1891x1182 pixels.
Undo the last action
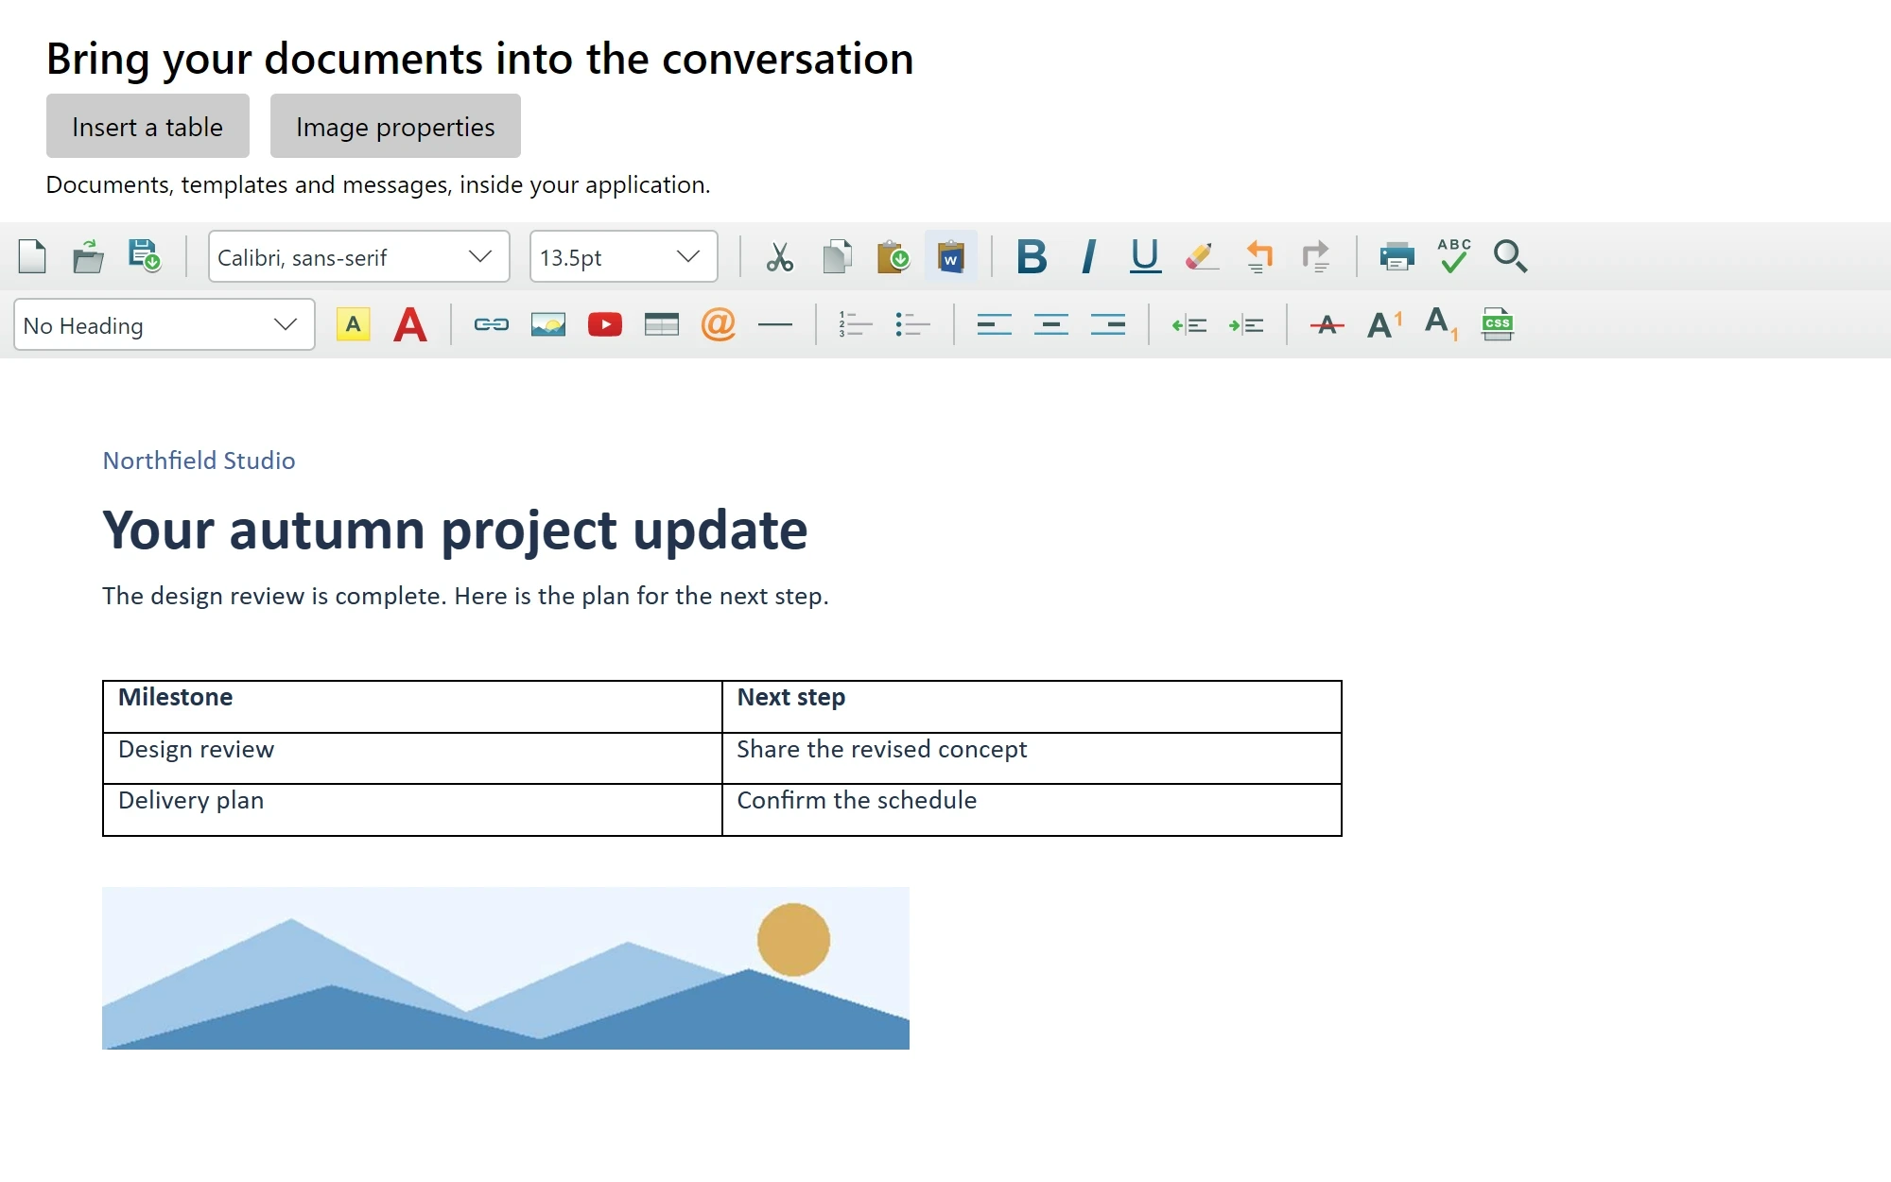[1258, 256]
